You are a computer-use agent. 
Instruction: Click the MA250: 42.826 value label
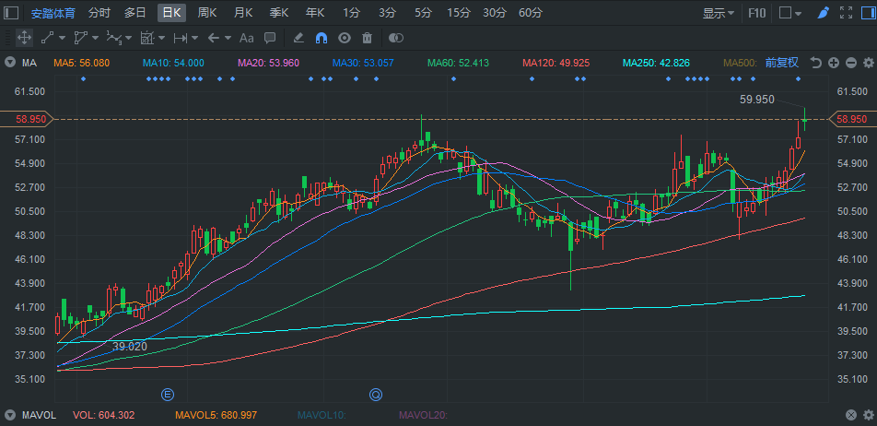[x=657, y=63]
